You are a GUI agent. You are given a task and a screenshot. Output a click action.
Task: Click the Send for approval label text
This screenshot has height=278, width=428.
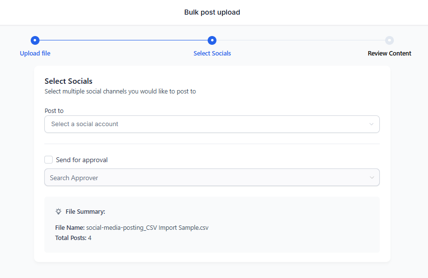tap(82, 160)
